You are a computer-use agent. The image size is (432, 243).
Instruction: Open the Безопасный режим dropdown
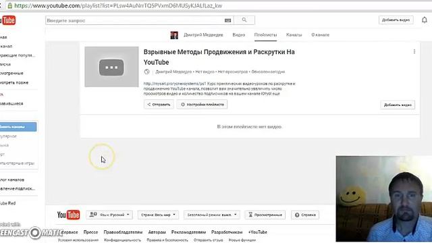212,215
